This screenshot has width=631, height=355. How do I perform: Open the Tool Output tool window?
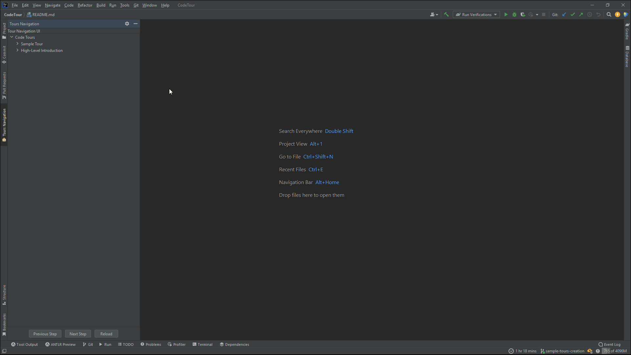(24, 345)
